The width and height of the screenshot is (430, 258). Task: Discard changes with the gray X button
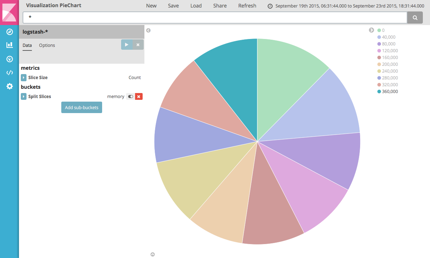138,45
